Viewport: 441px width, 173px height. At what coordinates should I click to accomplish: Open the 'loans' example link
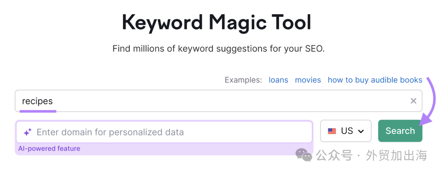pyautogui.click(x=278, y=80)
